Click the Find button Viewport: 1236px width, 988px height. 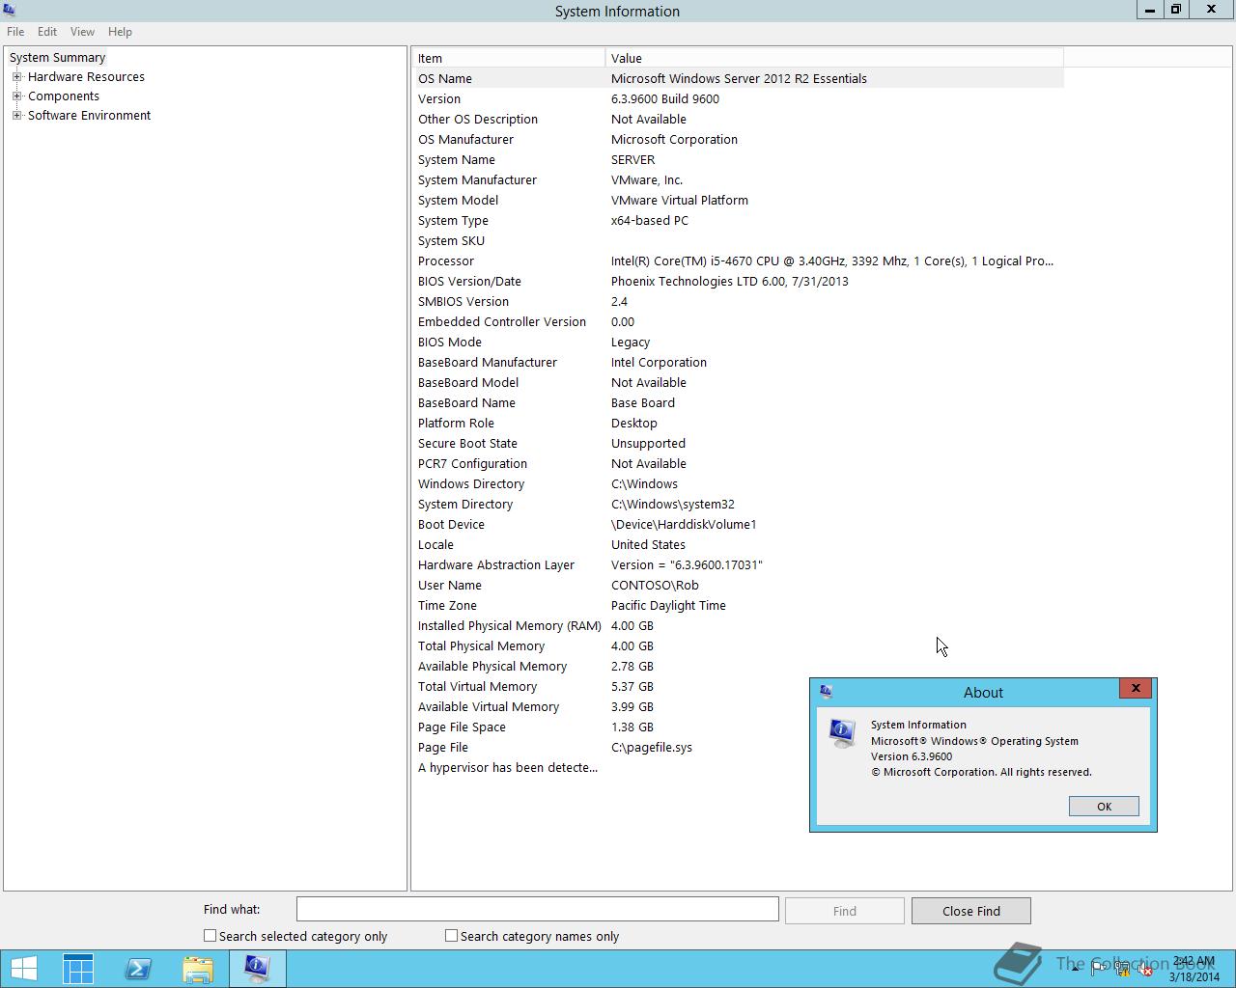(x=844, y=910)
